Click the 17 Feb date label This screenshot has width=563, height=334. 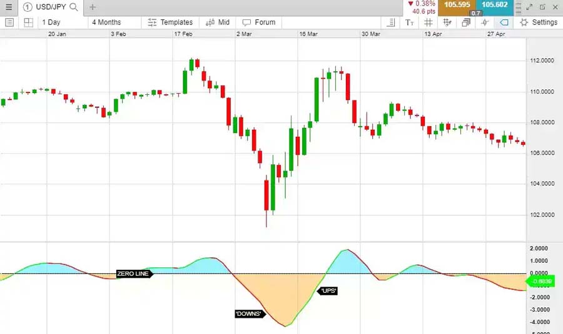pyautogui.click(x=183, y=34)
